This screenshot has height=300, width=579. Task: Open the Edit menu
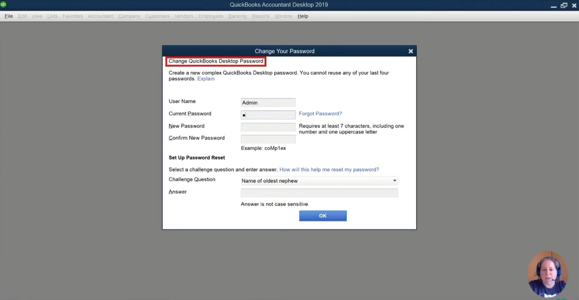tap(22, 16)
